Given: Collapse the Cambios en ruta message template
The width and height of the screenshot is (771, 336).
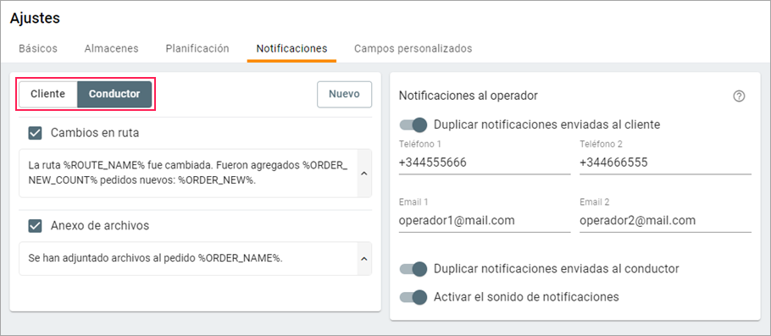Looking at the screenshot, I should 363,174.
